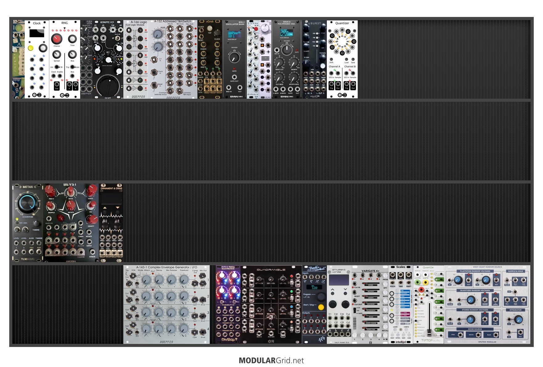The height and width of the screenshot is (367, 543).
Task: Click the Morph knob on Wave-6
Action: 294,63
